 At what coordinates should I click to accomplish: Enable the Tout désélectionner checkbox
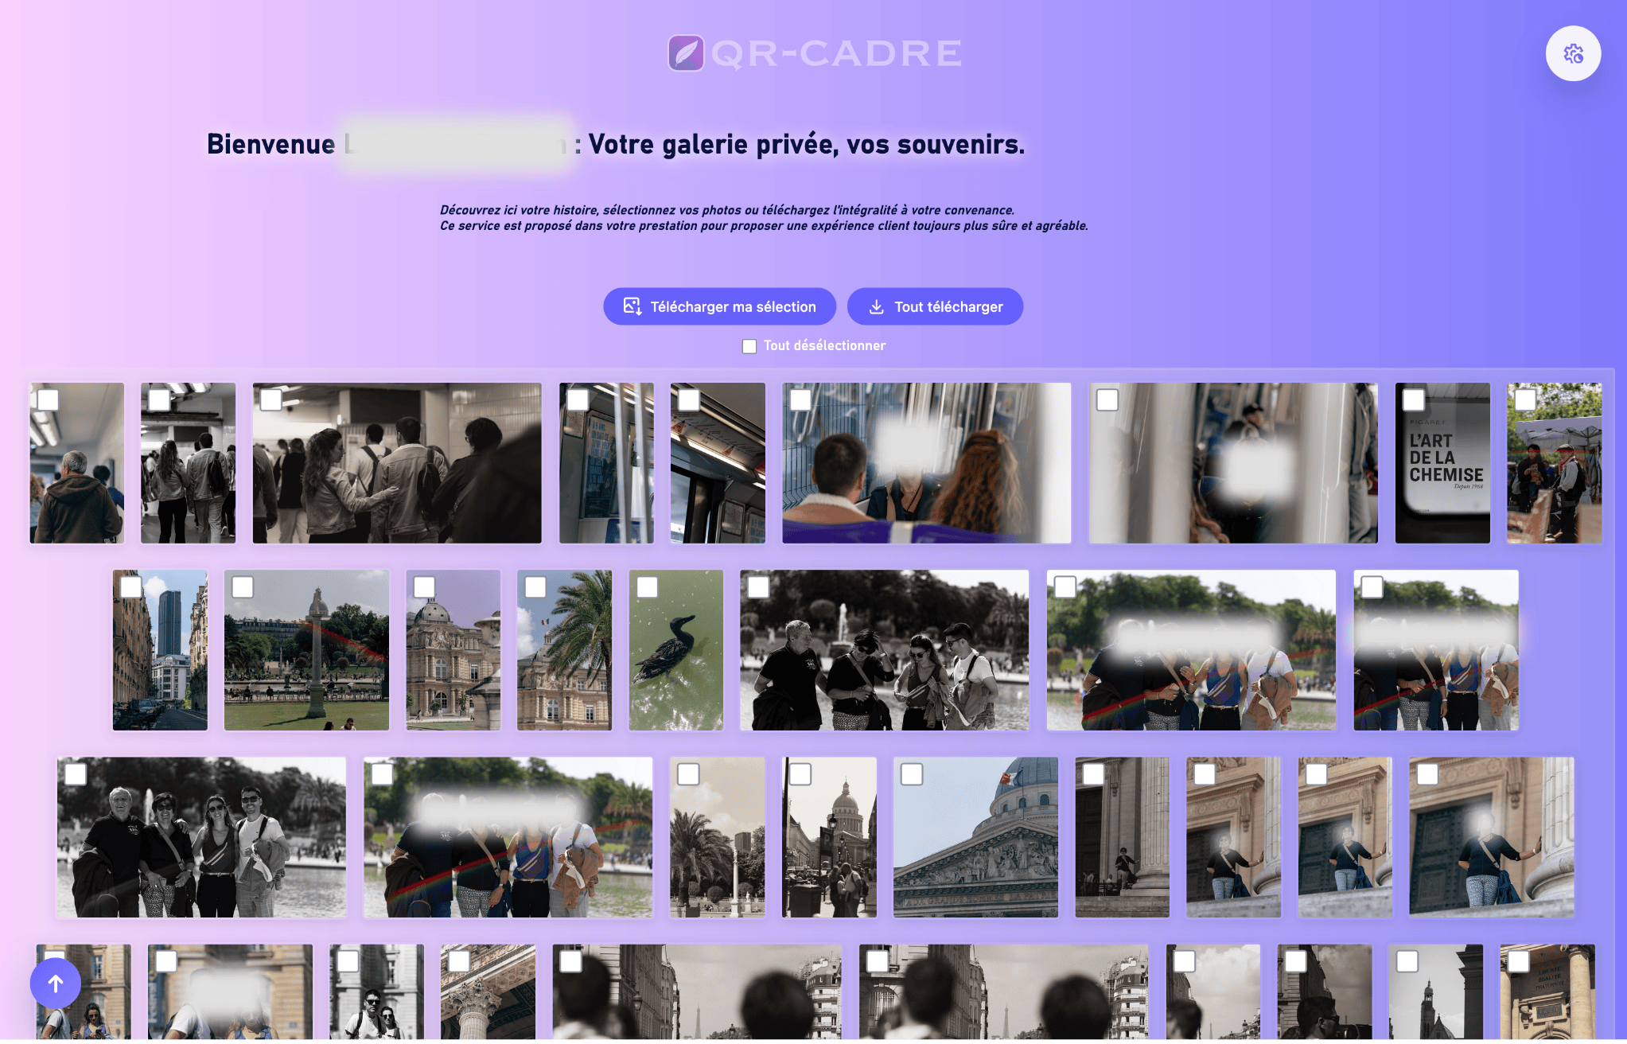[x=749, y=345]
